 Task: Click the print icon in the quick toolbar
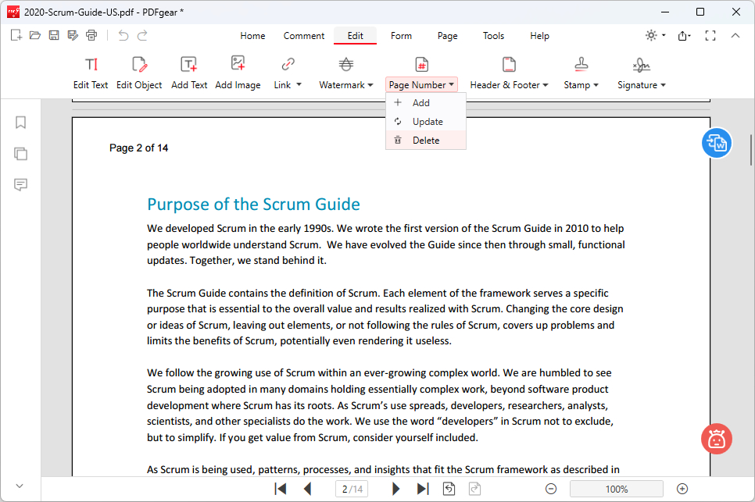point(92,35)
